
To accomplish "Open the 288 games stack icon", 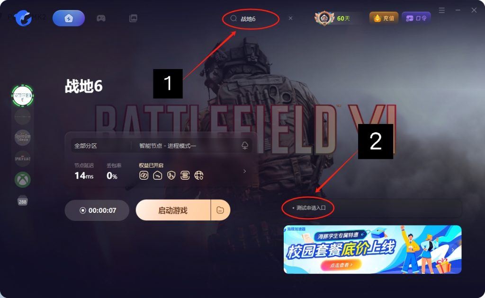I will pyautogui.click(x=23, y=201).
